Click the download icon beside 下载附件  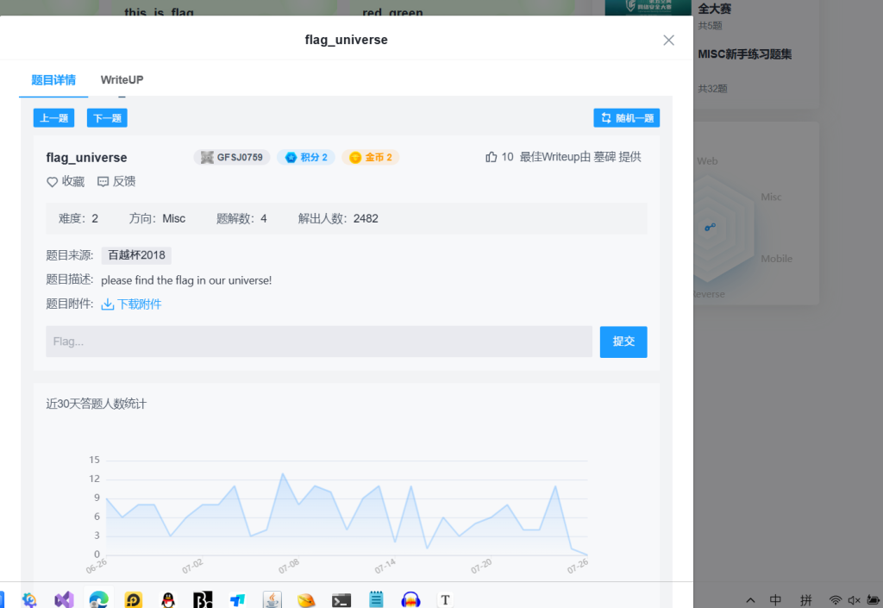click(x=108, y=304)
